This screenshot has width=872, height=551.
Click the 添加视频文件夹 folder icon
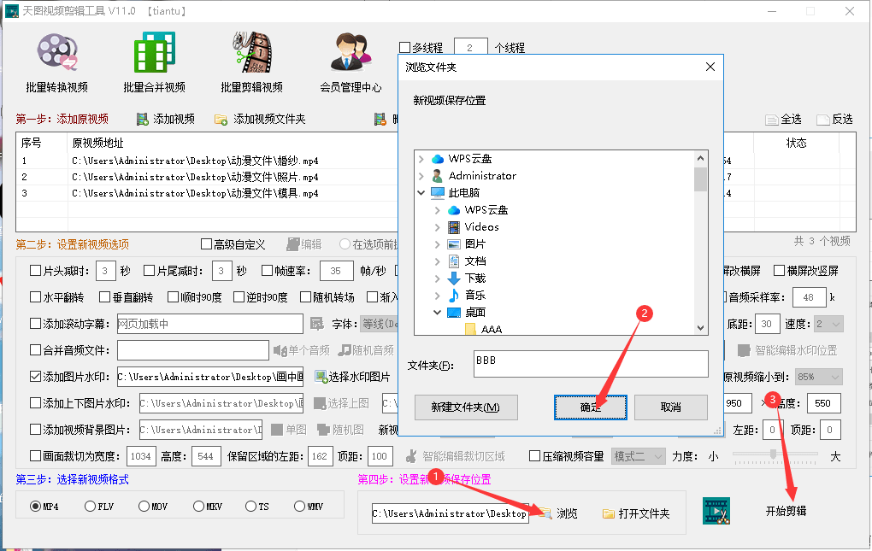pyautogui.click(x=221, y=120)
